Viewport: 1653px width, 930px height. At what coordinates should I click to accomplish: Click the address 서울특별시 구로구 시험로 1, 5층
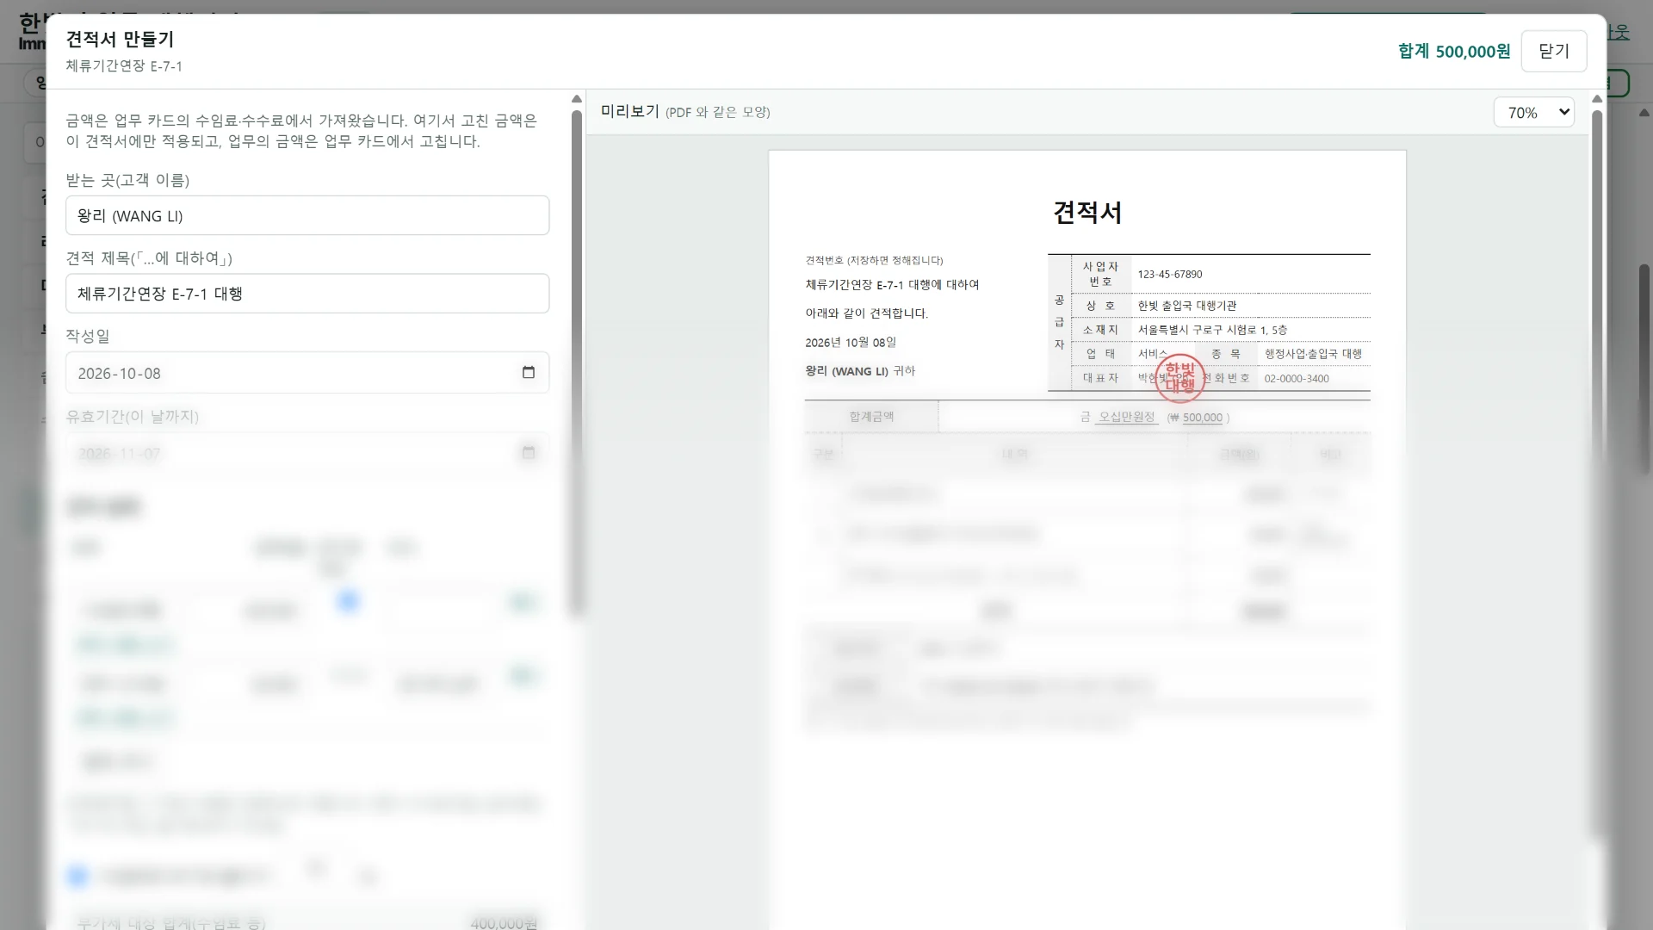pyautogui.click(x=1212, y=330)
